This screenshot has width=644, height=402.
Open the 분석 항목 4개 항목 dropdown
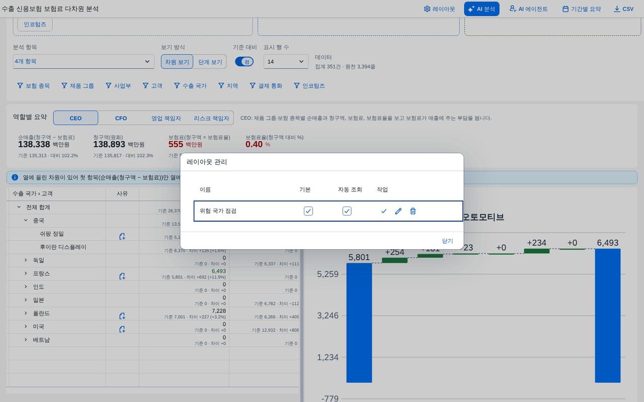click(84, 61)
